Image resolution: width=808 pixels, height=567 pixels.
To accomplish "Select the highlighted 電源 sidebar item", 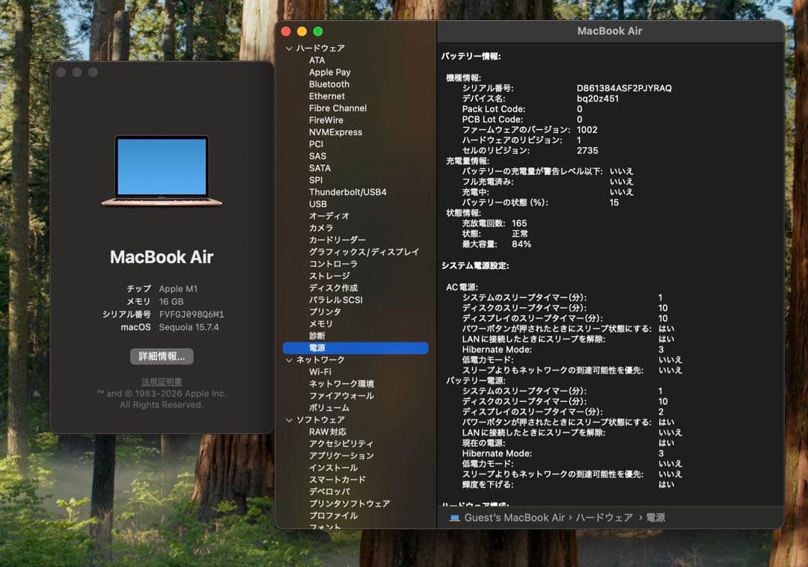I will coord(355,348).
